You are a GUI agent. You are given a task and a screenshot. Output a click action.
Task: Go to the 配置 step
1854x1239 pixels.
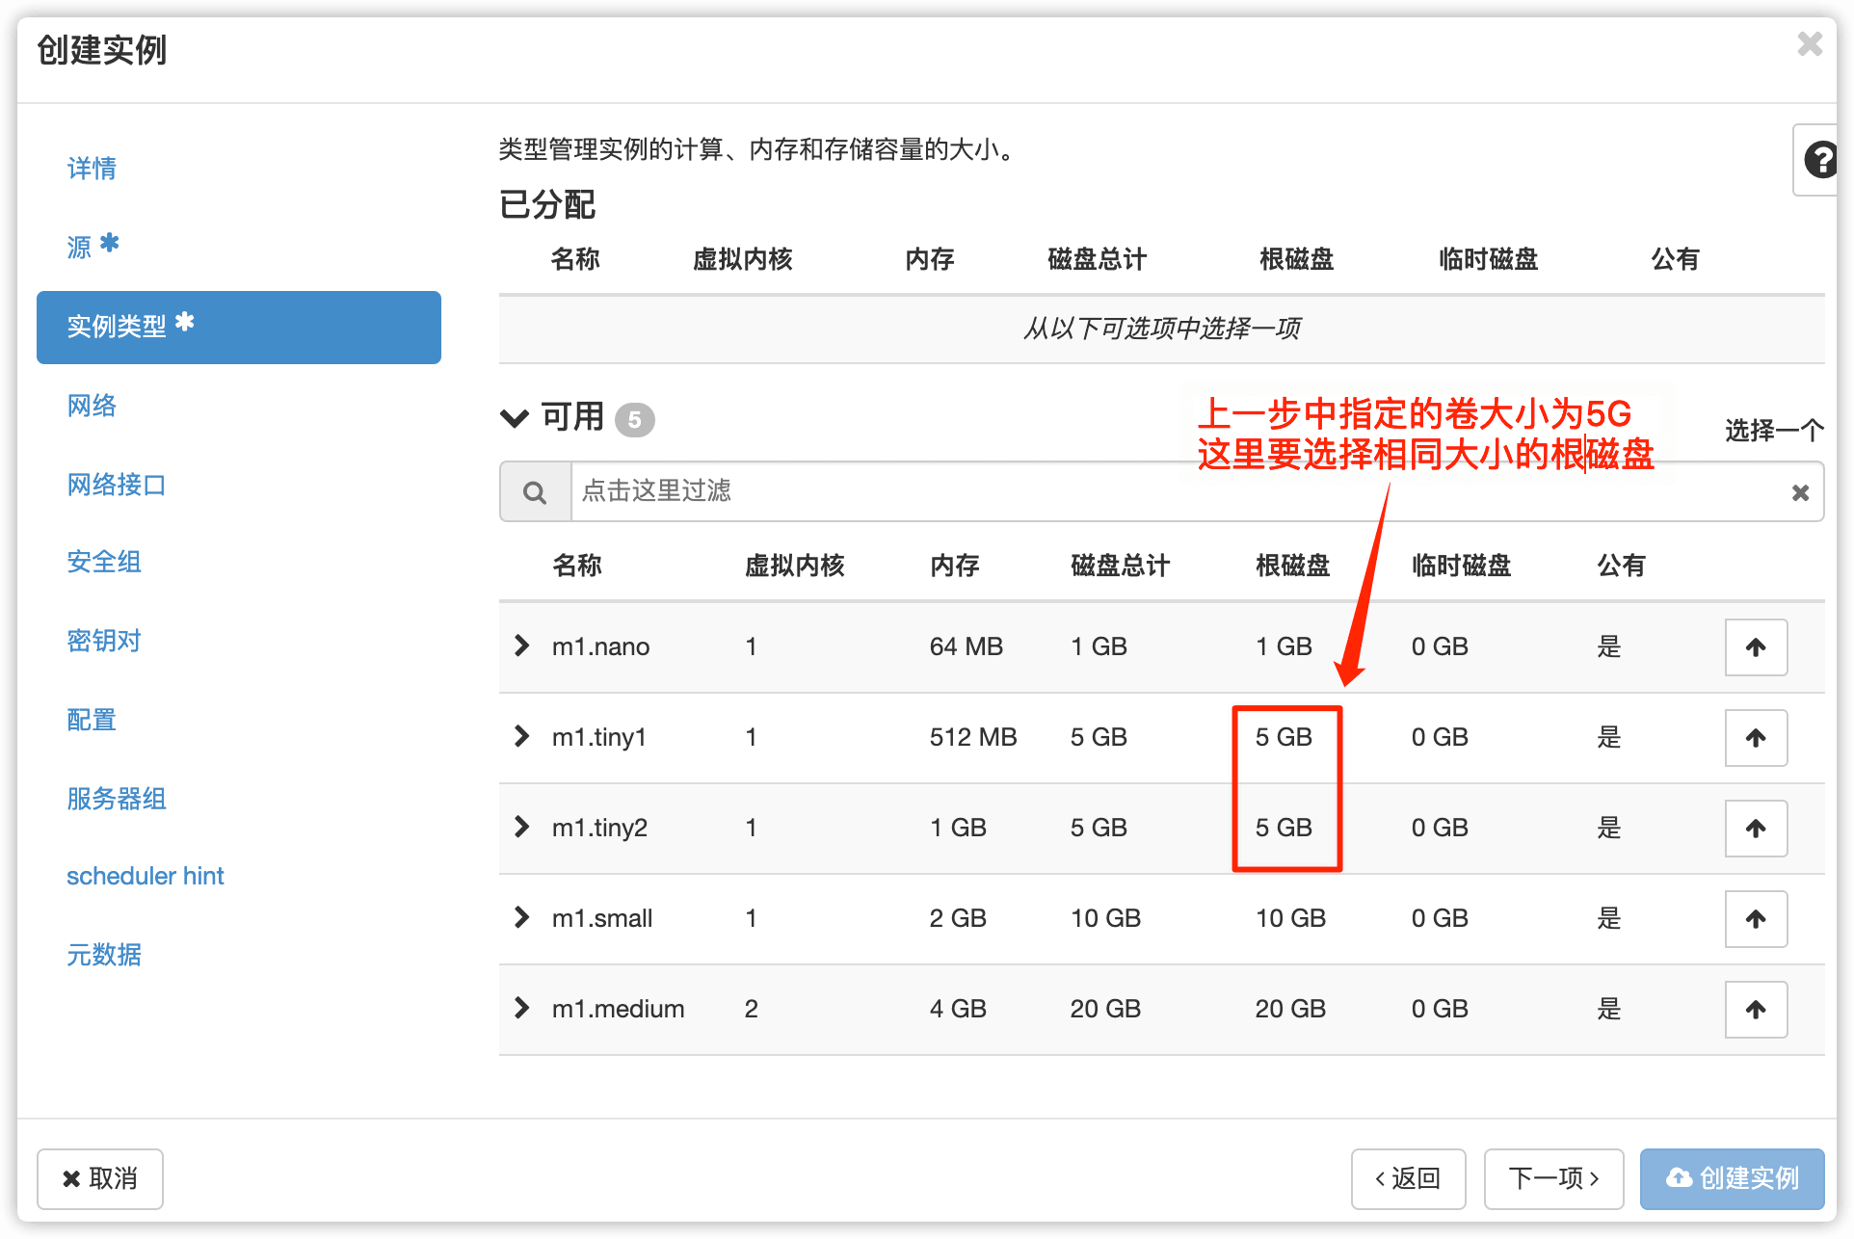click(92, 720)
